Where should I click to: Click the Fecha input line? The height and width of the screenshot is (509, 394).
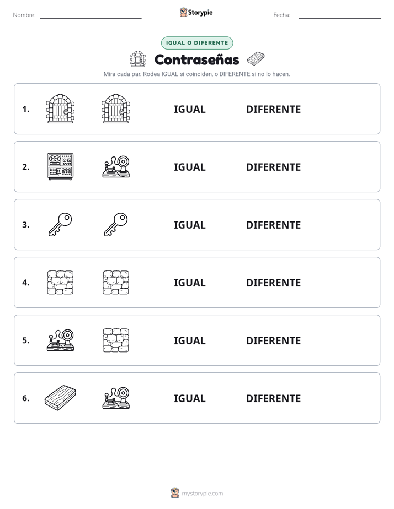point(340,15)
